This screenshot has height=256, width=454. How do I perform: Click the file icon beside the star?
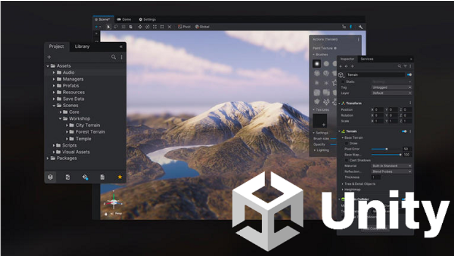[103, 177]
